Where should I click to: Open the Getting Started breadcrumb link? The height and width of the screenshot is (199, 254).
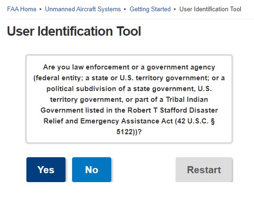[x=150, y=9]
